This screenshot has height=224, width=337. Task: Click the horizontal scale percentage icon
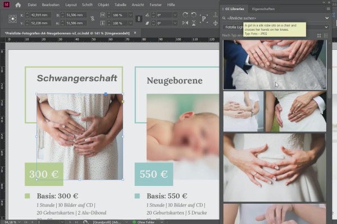point(103,15)
